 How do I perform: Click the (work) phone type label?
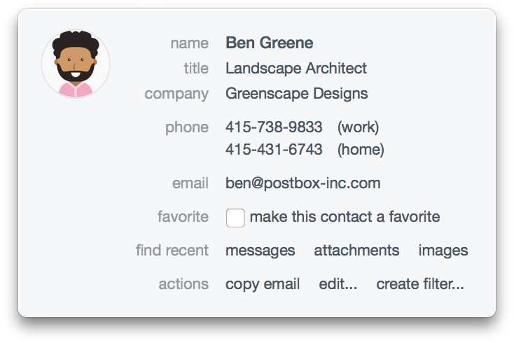(358, 127)
